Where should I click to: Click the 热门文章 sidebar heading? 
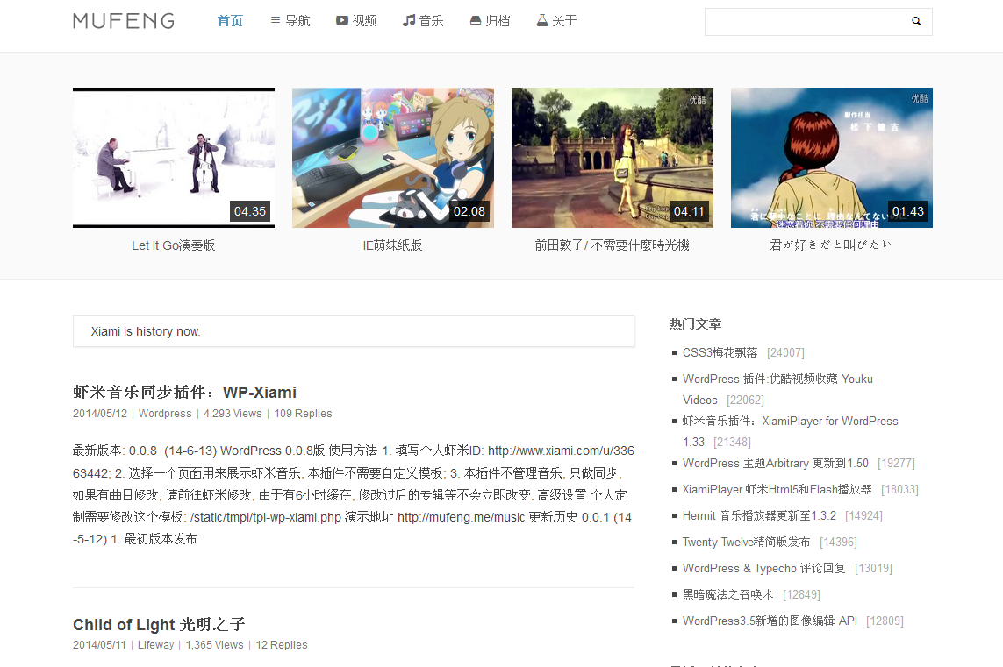click(695, 324)
